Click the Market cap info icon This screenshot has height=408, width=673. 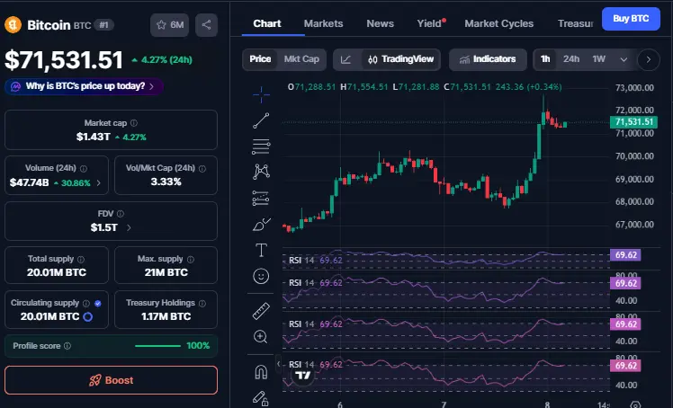[x=134, y=123]
